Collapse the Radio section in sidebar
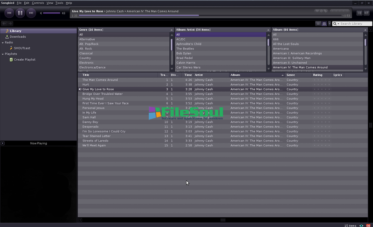Viewport: 373px width, 227px height. coord(2,43)
